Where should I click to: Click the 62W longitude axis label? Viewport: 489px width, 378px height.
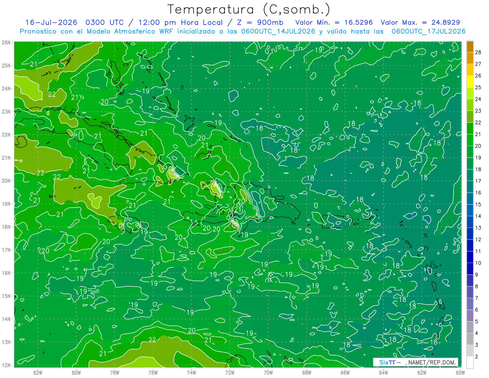[422, 372]
